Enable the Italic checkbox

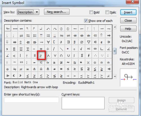coord(107,12)
